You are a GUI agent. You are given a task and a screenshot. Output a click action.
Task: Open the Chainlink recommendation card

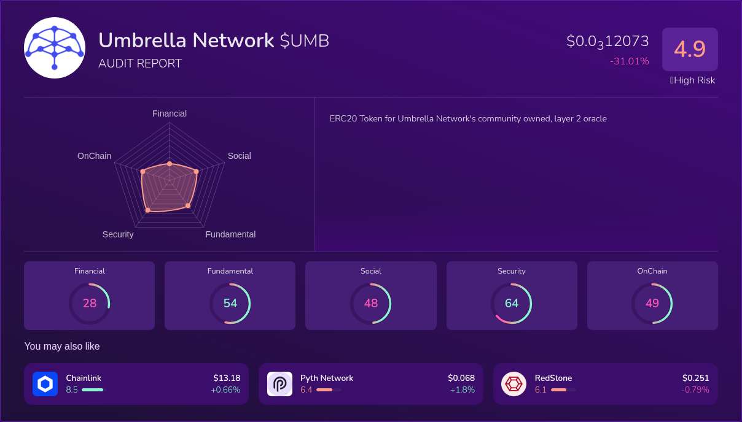(136, 383)
